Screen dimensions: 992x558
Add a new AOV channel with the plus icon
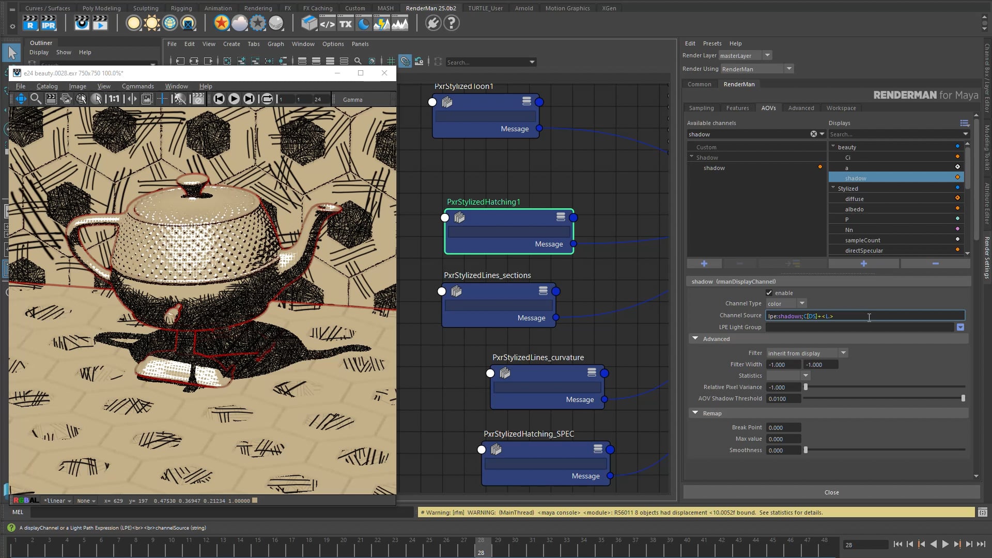click(x=704, y=263)
